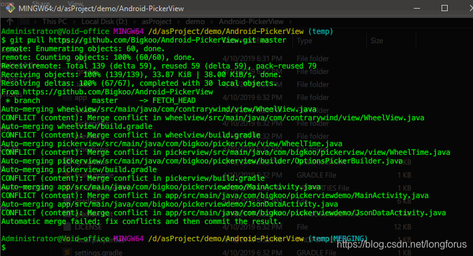Viewport: 473px width, 256px height.
Task: Click the 'Automatic merge failed' message line
Action: click(x=141, y=221)
